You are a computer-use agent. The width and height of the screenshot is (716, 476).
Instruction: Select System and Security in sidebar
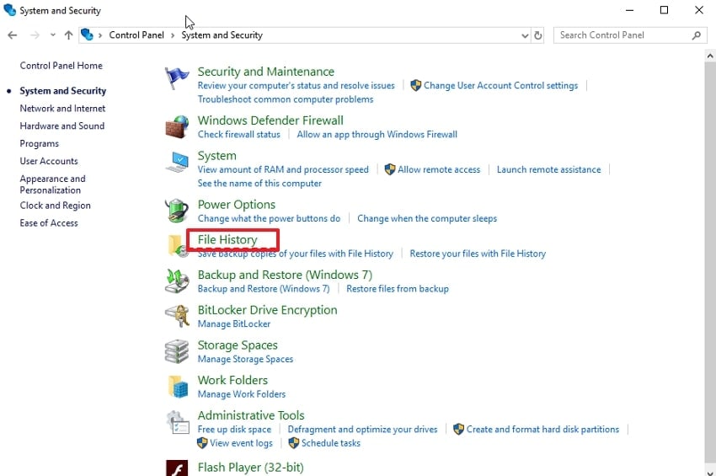(63, 90)
